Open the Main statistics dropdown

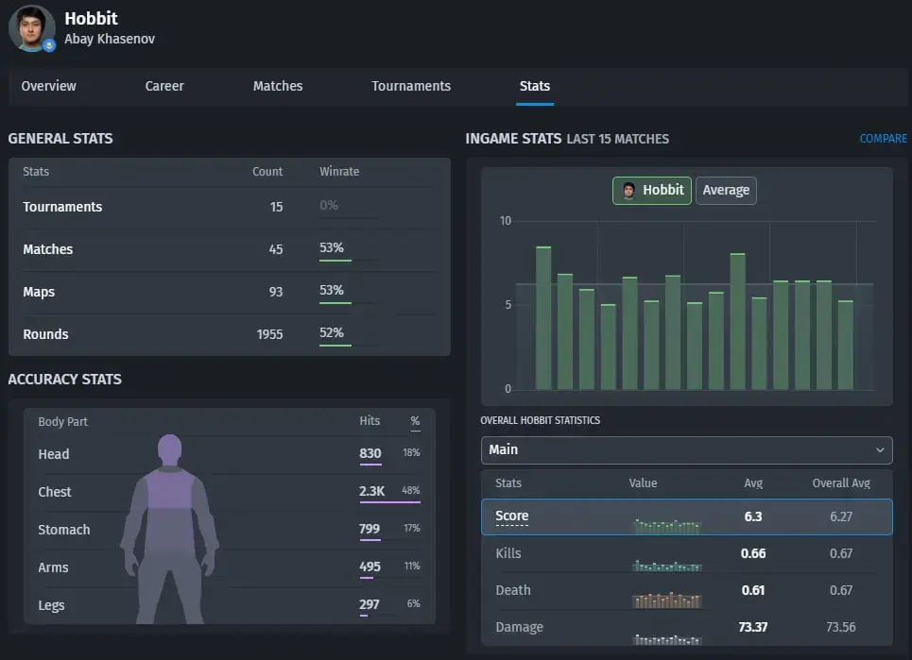[686, 450]
